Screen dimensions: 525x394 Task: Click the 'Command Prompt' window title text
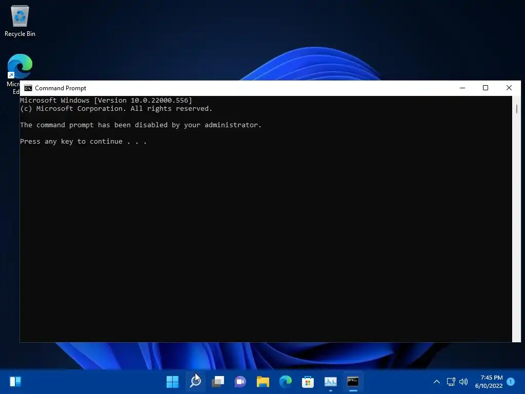click(x=60, y=88)
